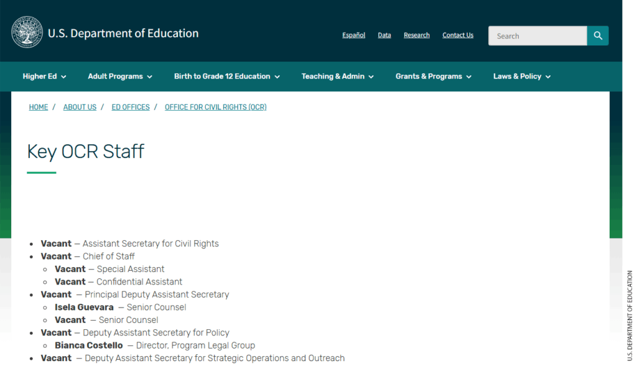
Task: Click Director, Program Legal Group text
Action: (x=195, y=345)
